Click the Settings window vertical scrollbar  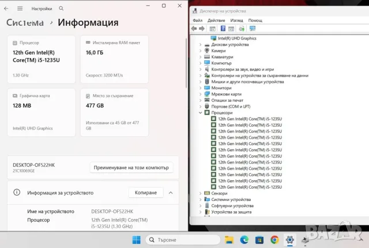point(186,63)
